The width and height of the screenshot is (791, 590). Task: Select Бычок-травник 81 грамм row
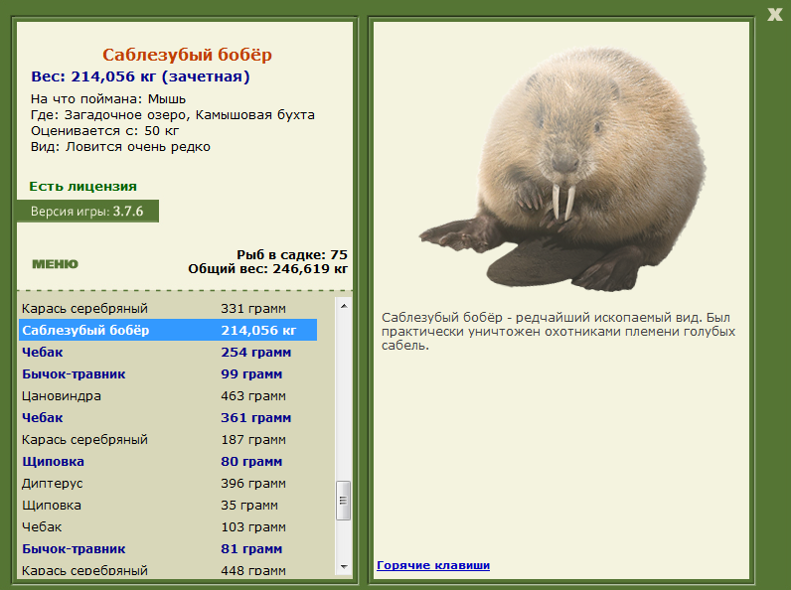(168, 548)
